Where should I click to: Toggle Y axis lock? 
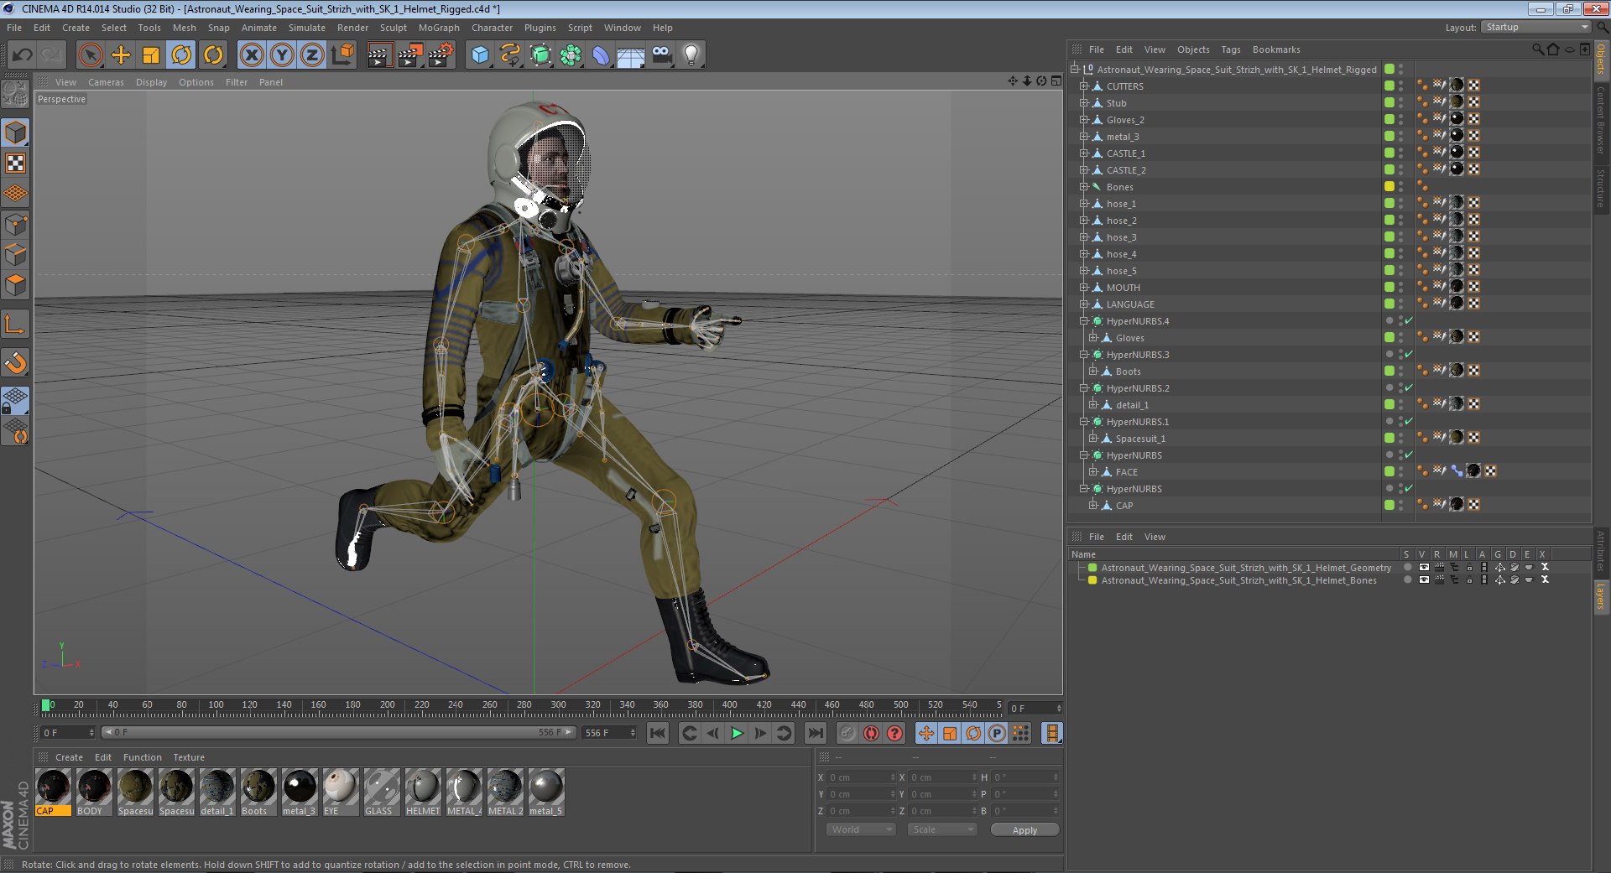(282, 55)
